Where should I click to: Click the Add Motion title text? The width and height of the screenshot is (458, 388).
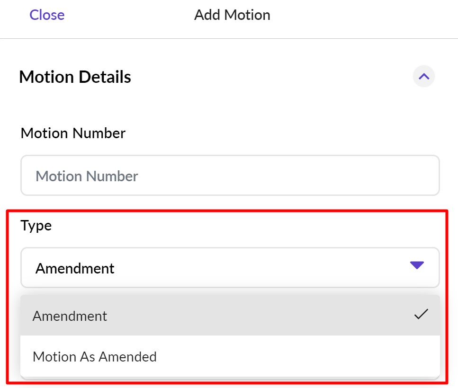coord(232,15)
